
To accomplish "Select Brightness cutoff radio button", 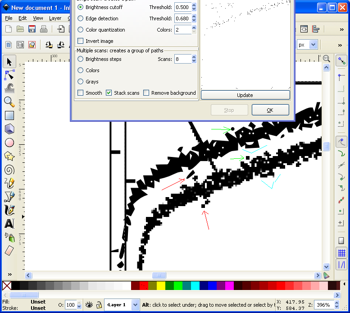I will pyautogui.click(x=80, y=7).
